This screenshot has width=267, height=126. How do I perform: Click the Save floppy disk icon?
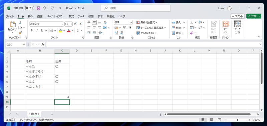tap(38, 8)
